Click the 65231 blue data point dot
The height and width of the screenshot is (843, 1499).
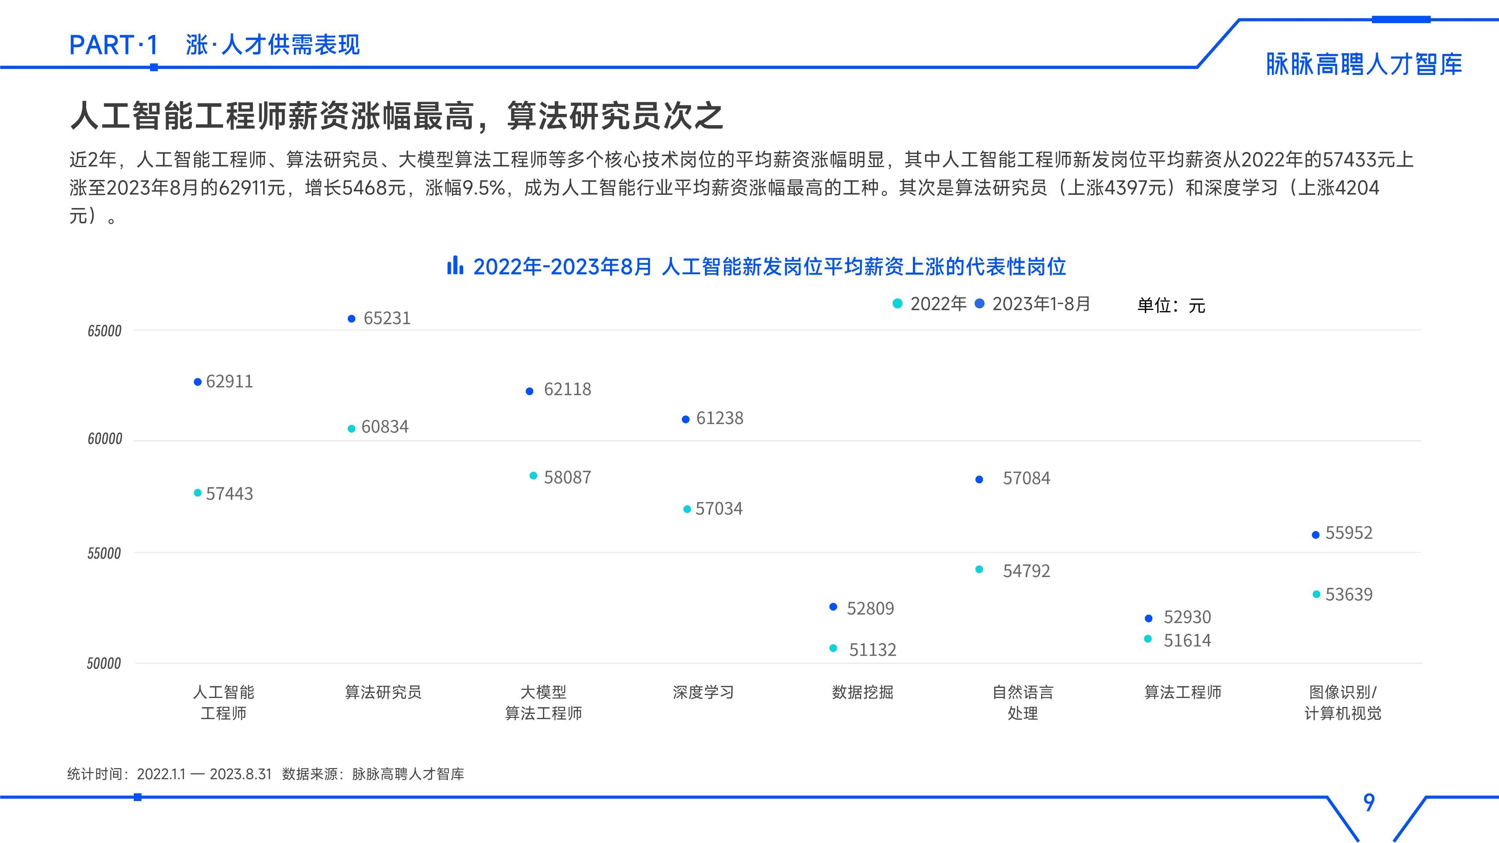point(352,319)
